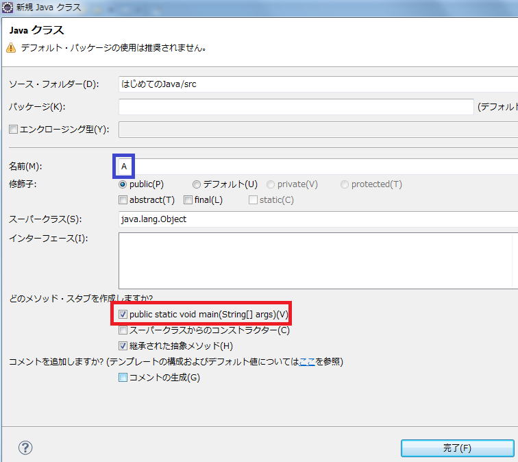Enable the final checkbox
518x462 pixels.
188,200
